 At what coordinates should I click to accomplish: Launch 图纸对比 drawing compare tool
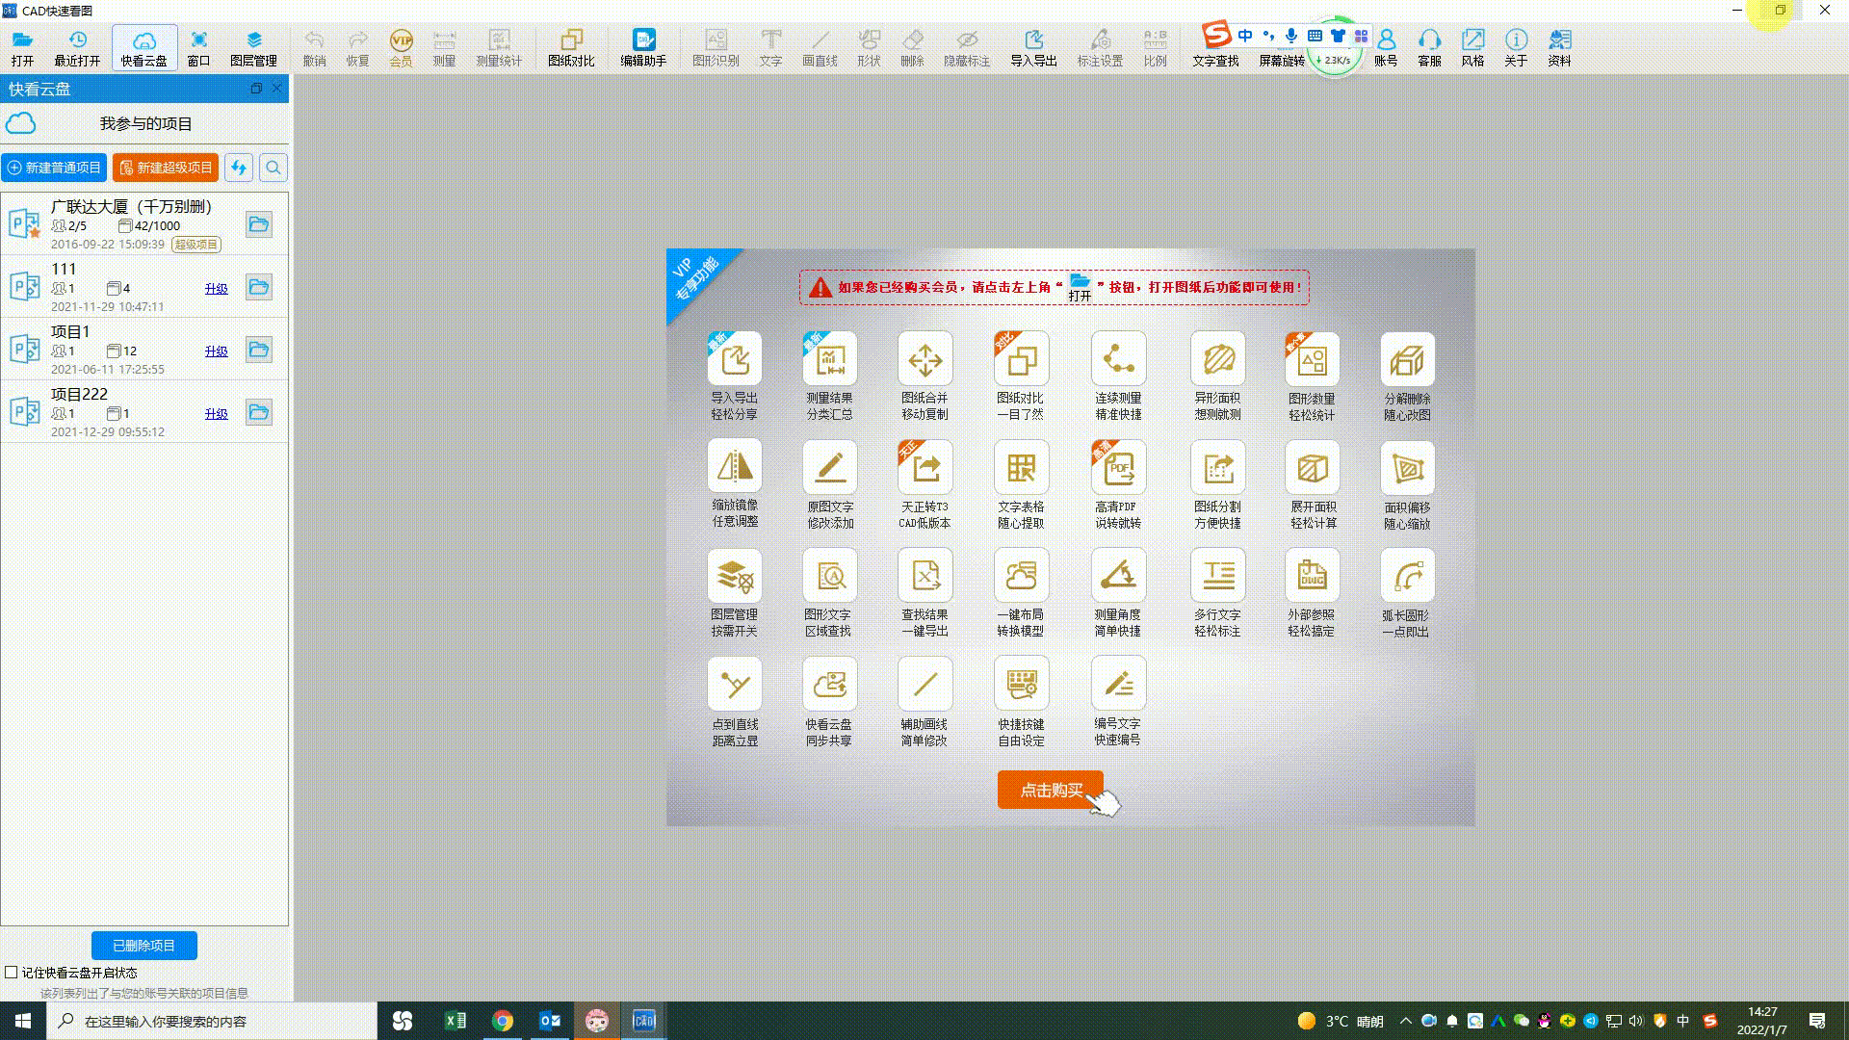pyautogui.click(x=571, y=47)
